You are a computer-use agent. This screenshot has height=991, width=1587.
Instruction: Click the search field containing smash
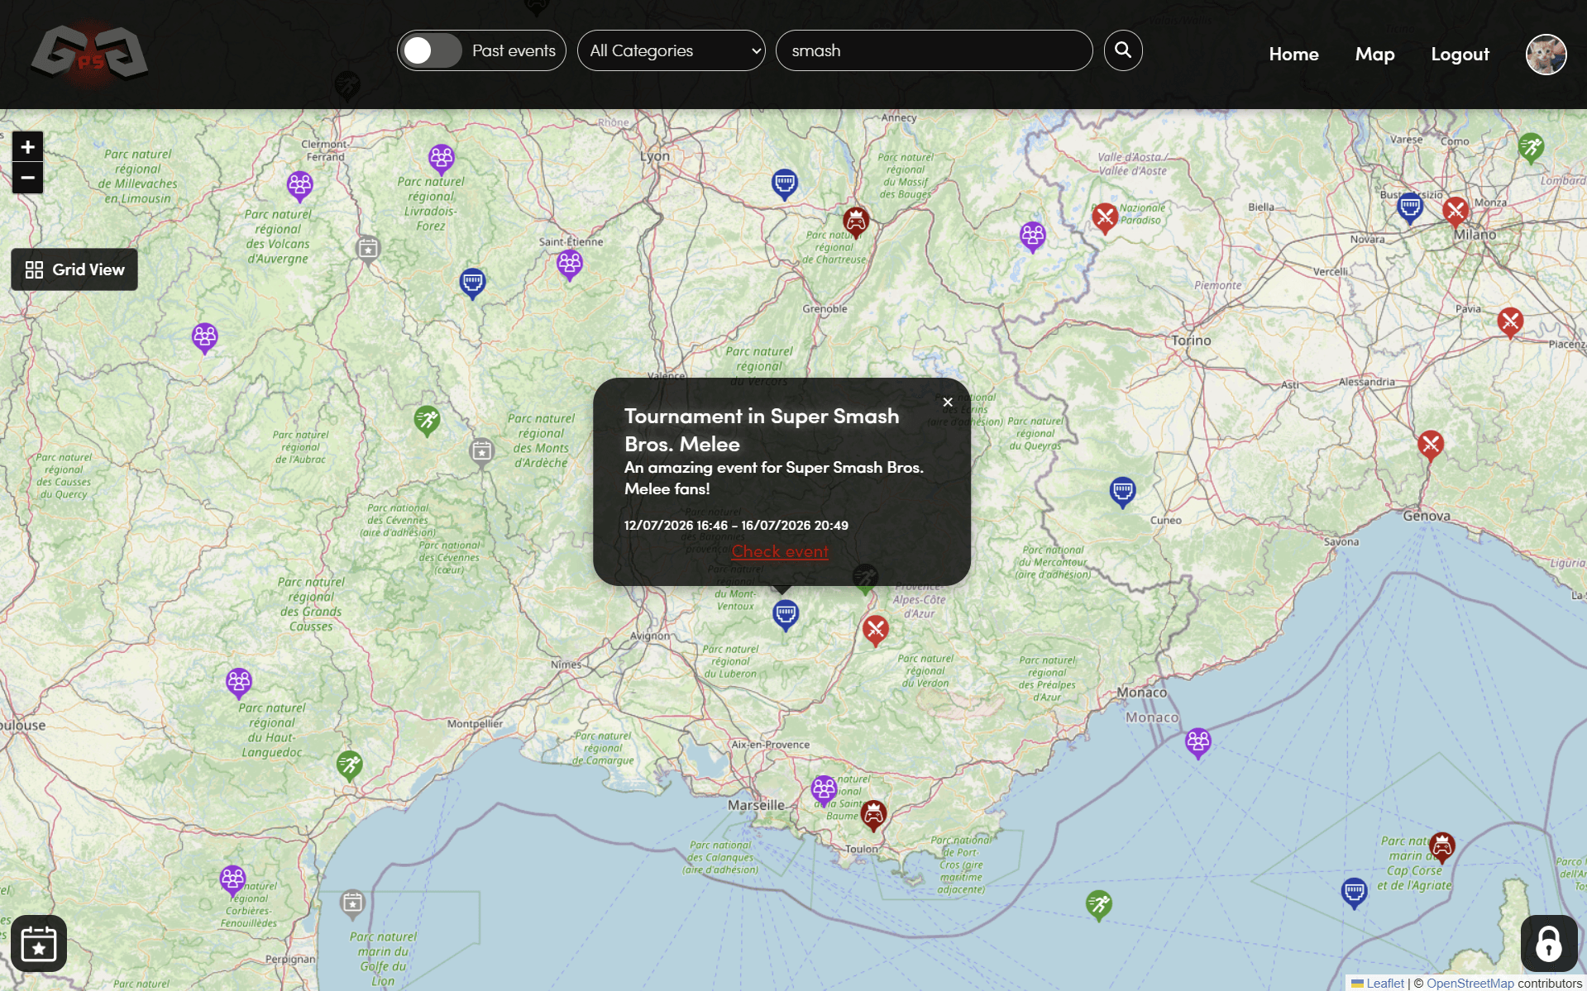point(933,50)
